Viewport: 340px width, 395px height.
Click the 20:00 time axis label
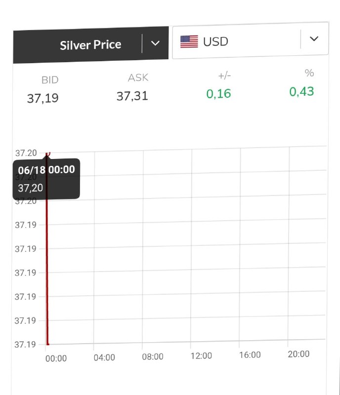(298, 354)
